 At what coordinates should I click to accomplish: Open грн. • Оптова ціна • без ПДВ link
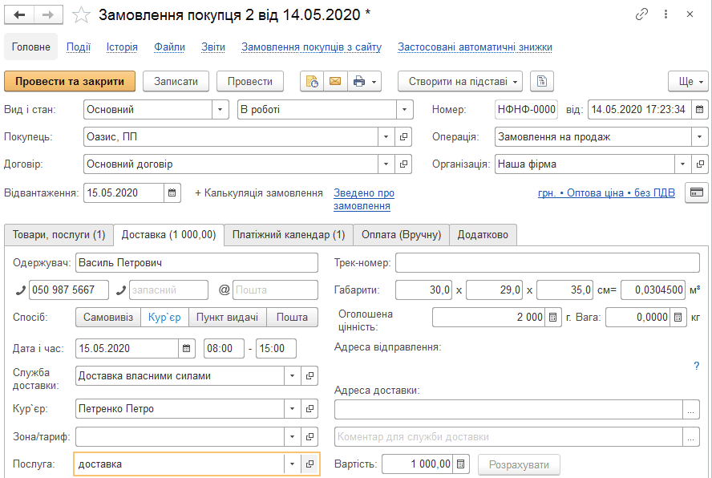606,192
